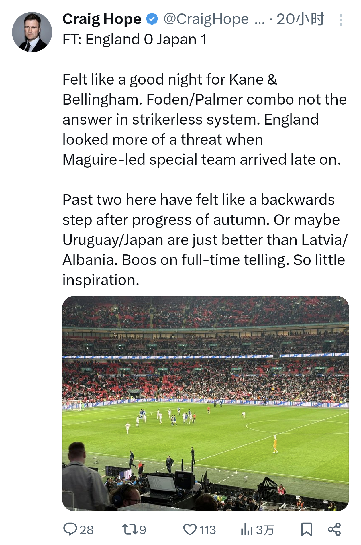Click the paragraph about Kane & Bellingham
Image resolution: width=361 pixels, height=545 pixels.
201,119
